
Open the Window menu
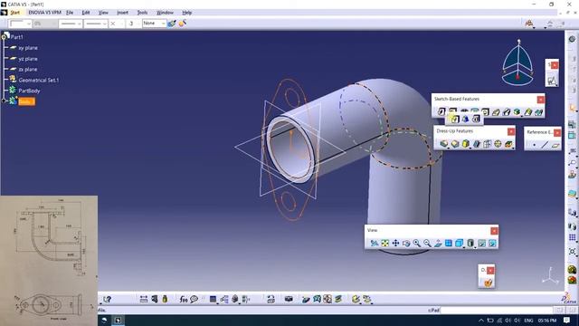pyautogui.click(x=165, y=13)
